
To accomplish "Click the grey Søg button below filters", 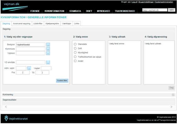I will coord(171,88).
